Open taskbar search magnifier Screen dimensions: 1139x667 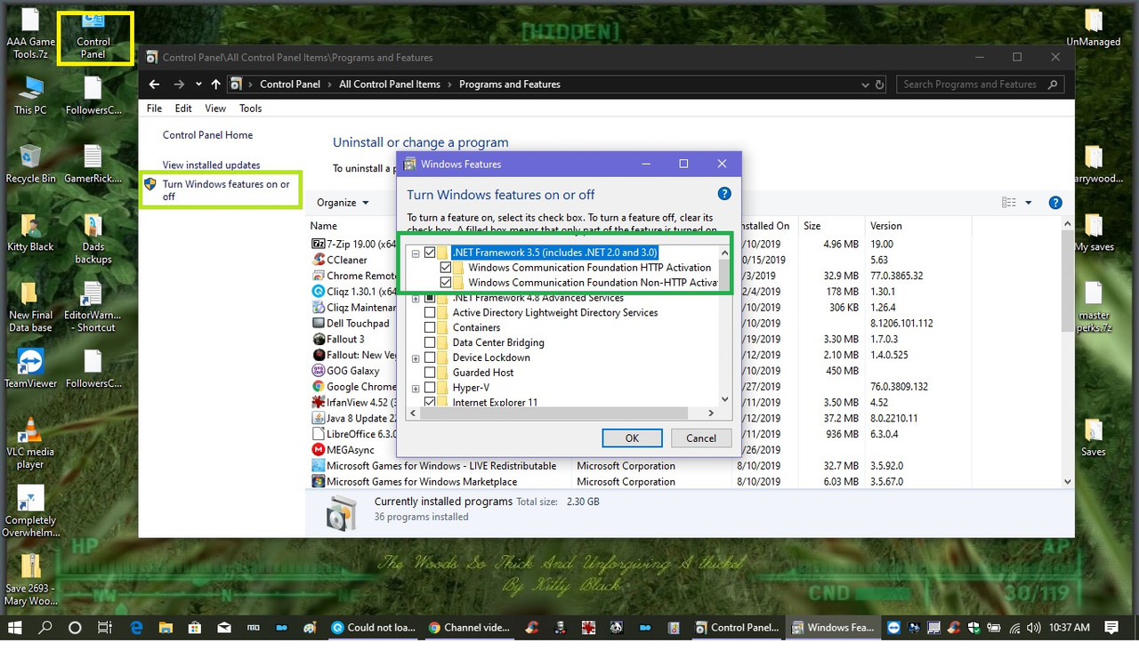tap(45, 627)
